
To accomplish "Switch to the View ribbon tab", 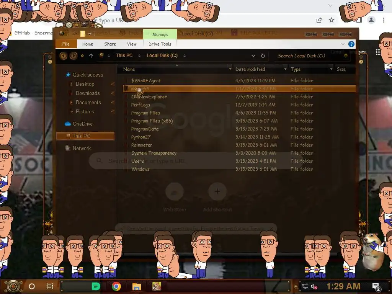I will [x=132, y=44].
